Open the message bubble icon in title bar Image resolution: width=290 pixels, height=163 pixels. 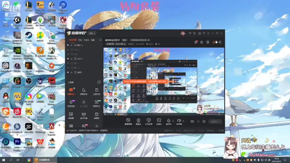[194, 33]
